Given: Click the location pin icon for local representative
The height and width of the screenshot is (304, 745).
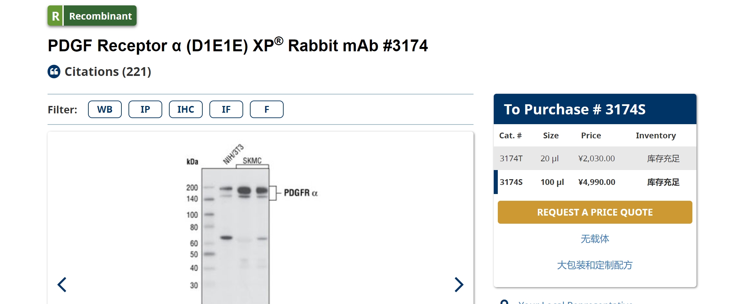Looking at the screenshot, I should [504, 302].
